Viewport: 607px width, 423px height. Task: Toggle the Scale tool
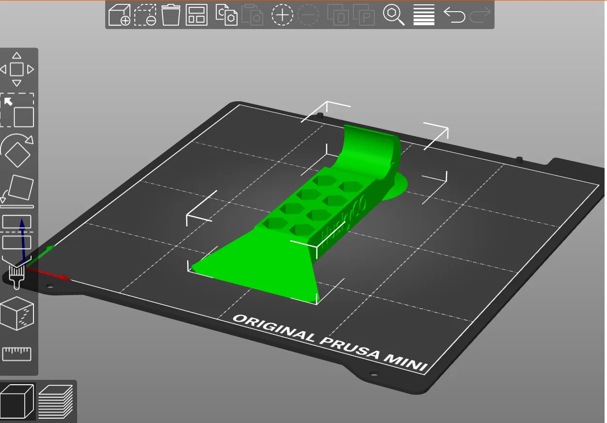coord(17,110)
